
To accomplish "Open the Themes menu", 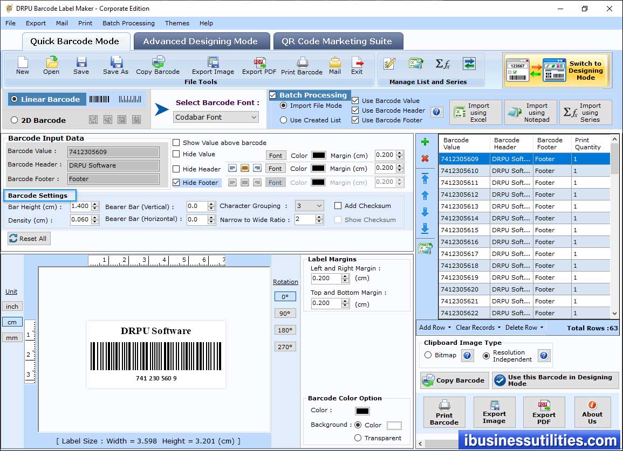I will click(177, 23).
